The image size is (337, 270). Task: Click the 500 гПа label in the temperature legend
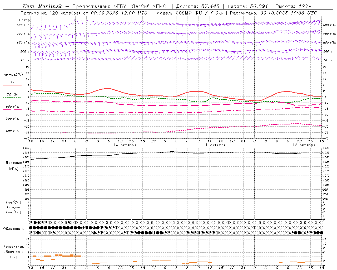click(x=12, y=131)
